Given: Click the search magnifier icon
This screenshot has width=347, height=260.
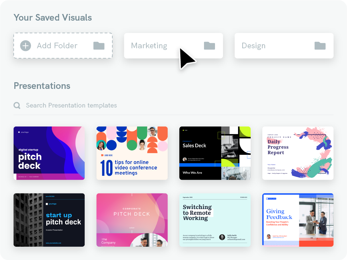Looking at the screenshot, I should tap(17, 106).
